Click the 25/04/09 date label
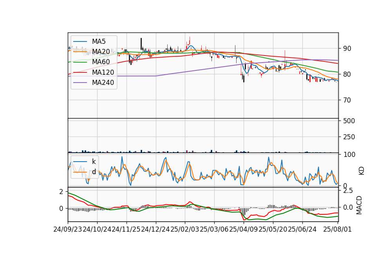Viewport: 376px width, 270px height. 243,229
